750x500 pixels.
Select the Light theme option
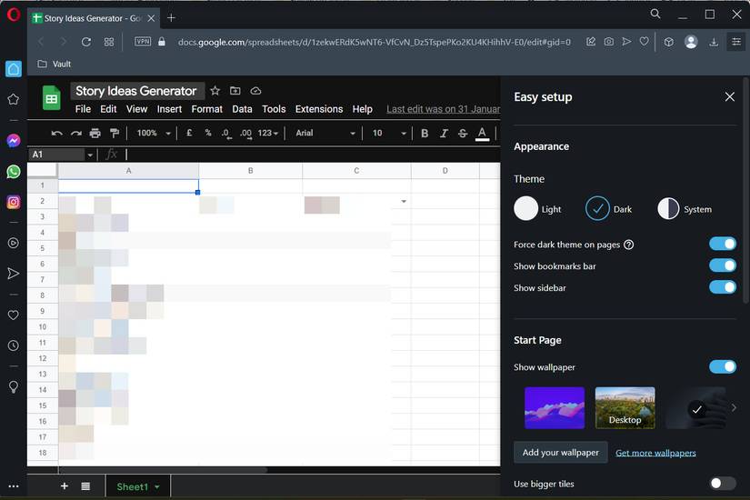point(526,209)
